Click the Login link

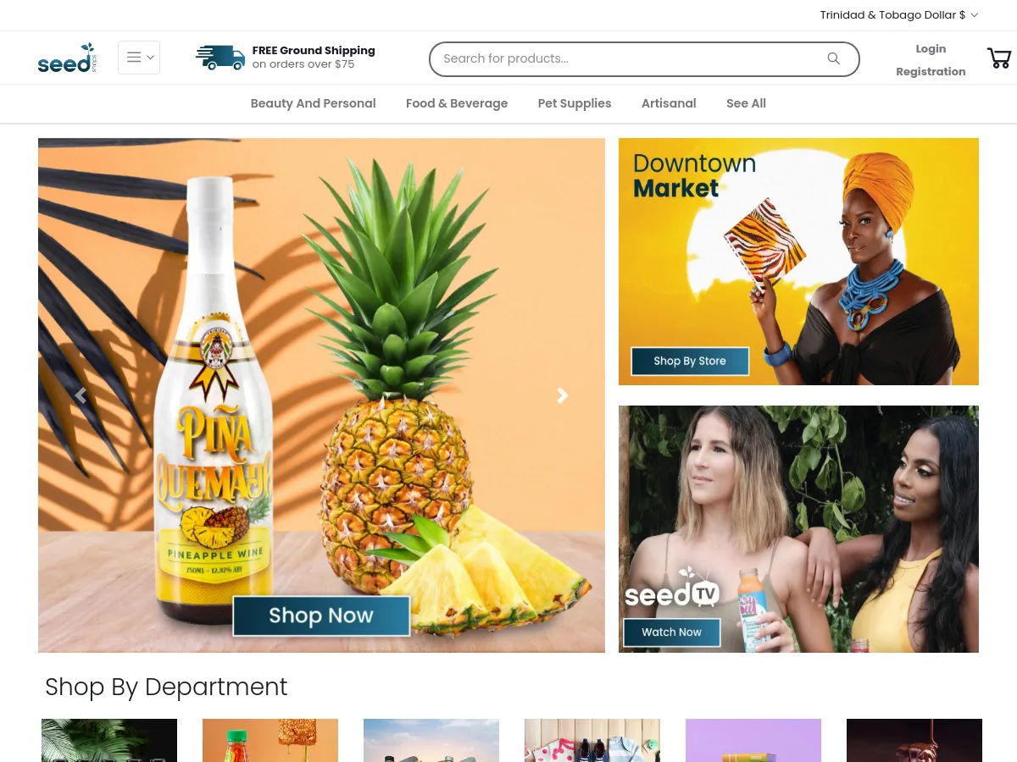click(931, 49)
